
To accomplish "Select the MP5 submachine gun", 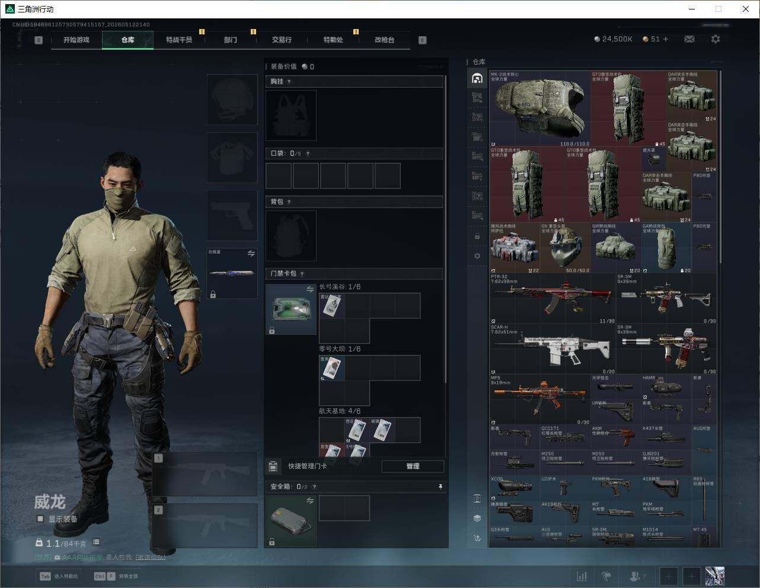I will point(540,400).
